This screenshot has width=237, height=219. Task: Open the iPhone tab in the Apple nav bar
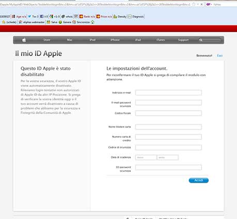click(x=115, y=40)
